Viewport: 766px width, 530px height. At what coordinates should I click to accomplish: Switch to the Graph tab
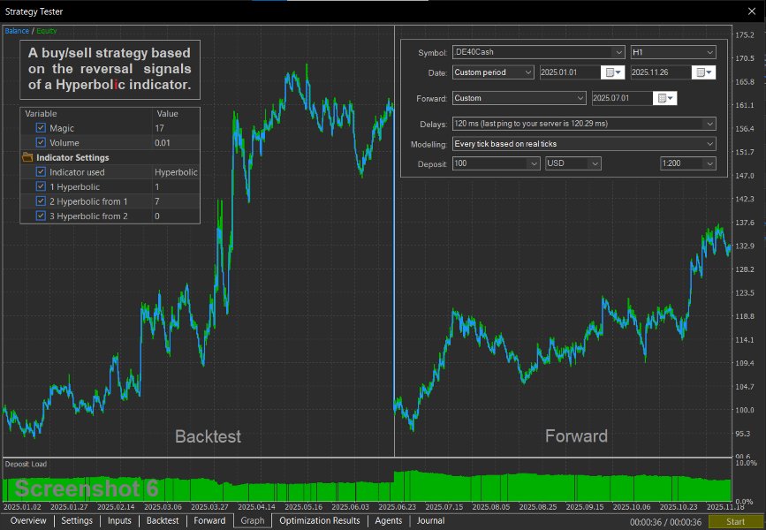pos(253,520)
